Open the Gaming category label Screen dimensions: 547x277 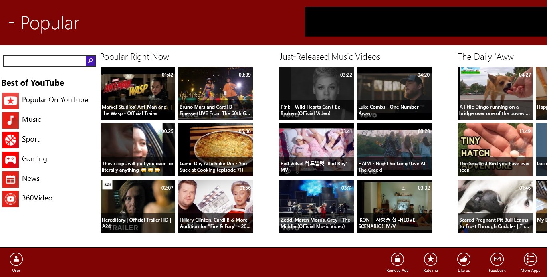[x=34, y=159]
